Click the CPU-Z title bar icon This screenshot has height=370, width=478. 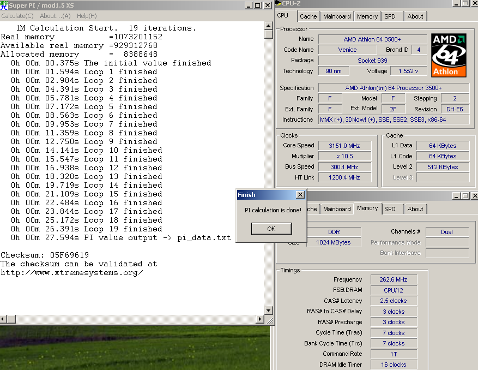[278, 3]
